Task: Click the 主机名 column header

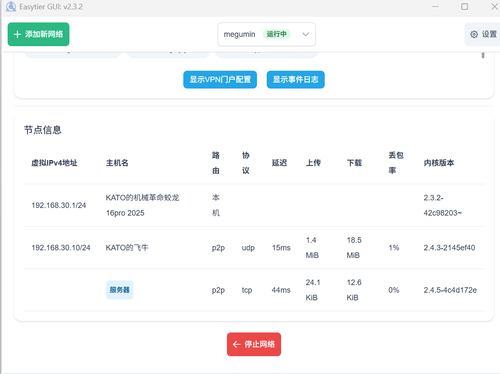Action: (117, 163)
